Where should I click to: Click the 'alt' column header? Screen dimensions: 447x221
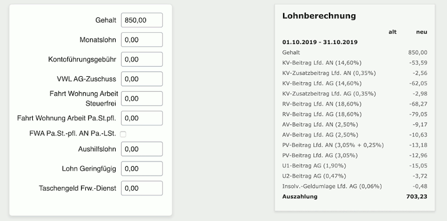point(393,32)
